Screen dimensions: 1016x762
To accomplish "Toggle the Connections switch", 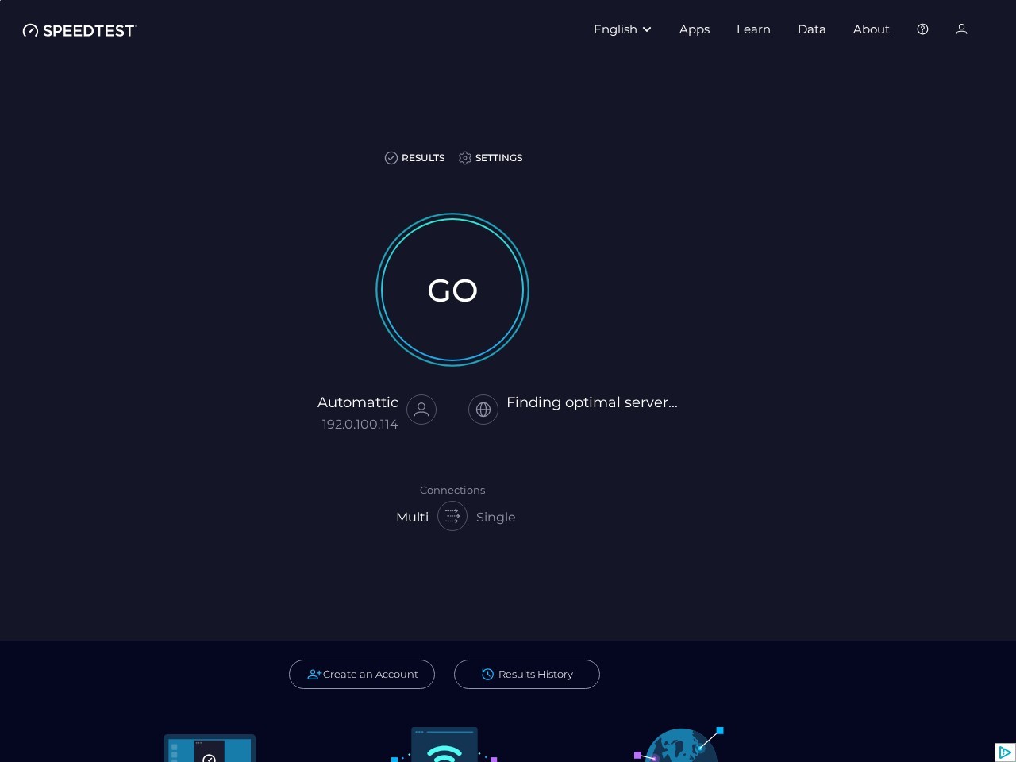I will coord(452,517).
